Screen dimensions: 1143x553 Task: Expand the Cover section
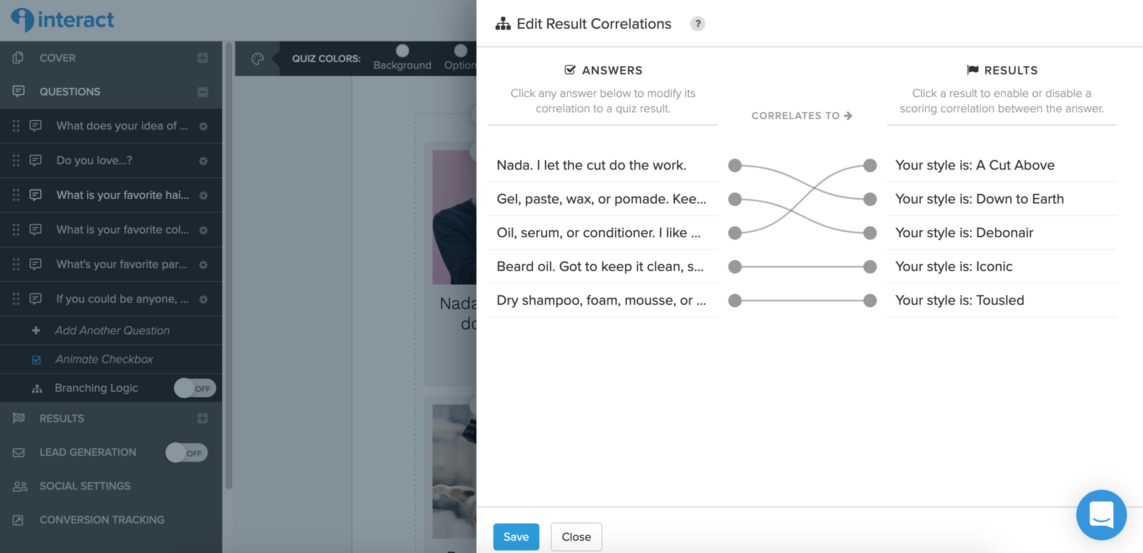[203, 58]
